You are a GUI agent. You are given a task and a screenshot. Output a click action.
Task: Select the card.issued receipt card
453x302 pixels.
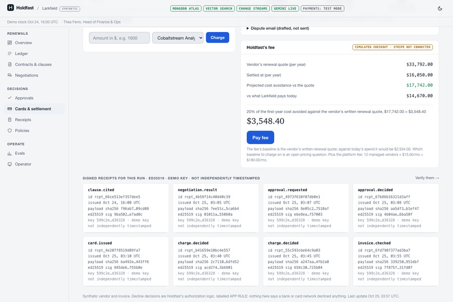pyautogui.click(x=126, y=262)
